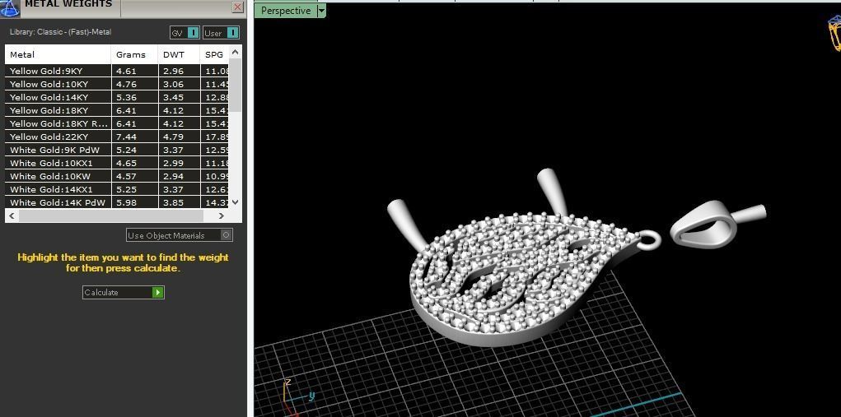Click the 4.76 grams value
The image size is (841, 417).
click(x=127, y=84)
